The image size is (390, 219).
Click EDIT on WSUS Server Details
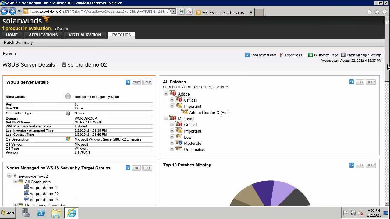coord(136,82)
